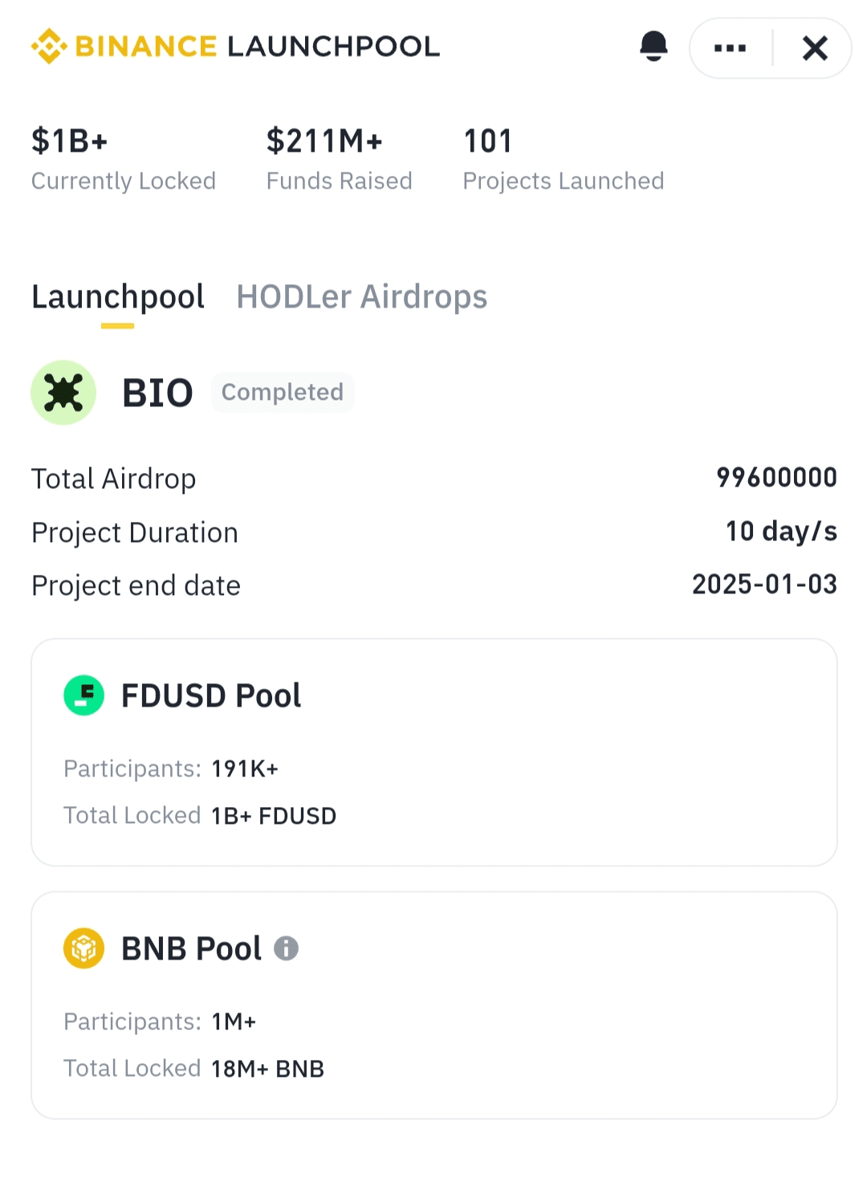Show BNB Pool info tooltip icon
This screenshot has height=1178, width=867.
[286, 948]
